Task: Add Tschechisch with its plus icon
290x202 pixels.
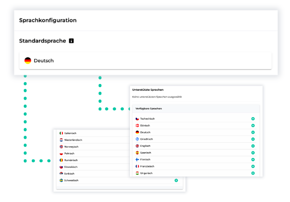Action: (x=253, y=119)
